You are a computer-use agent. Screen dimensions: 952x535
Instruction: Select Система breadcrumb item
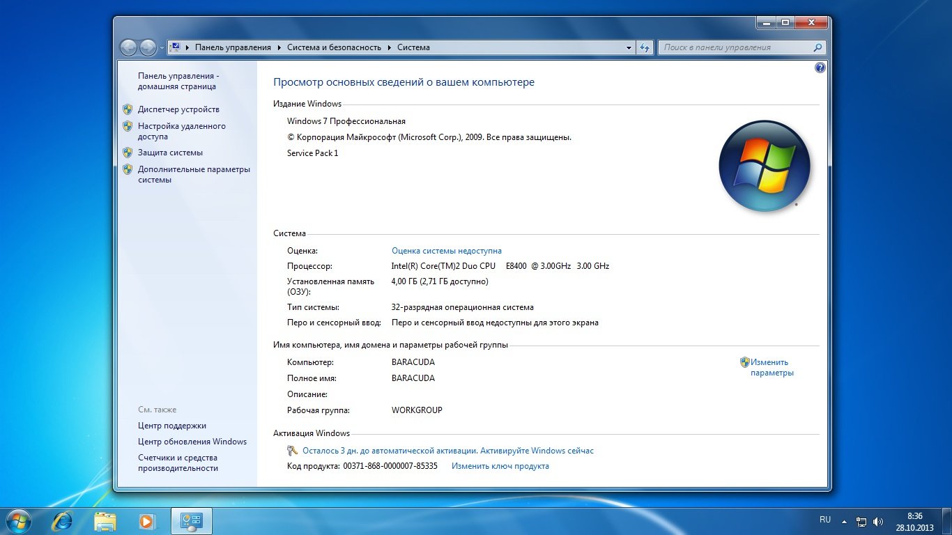click(413, 47)
